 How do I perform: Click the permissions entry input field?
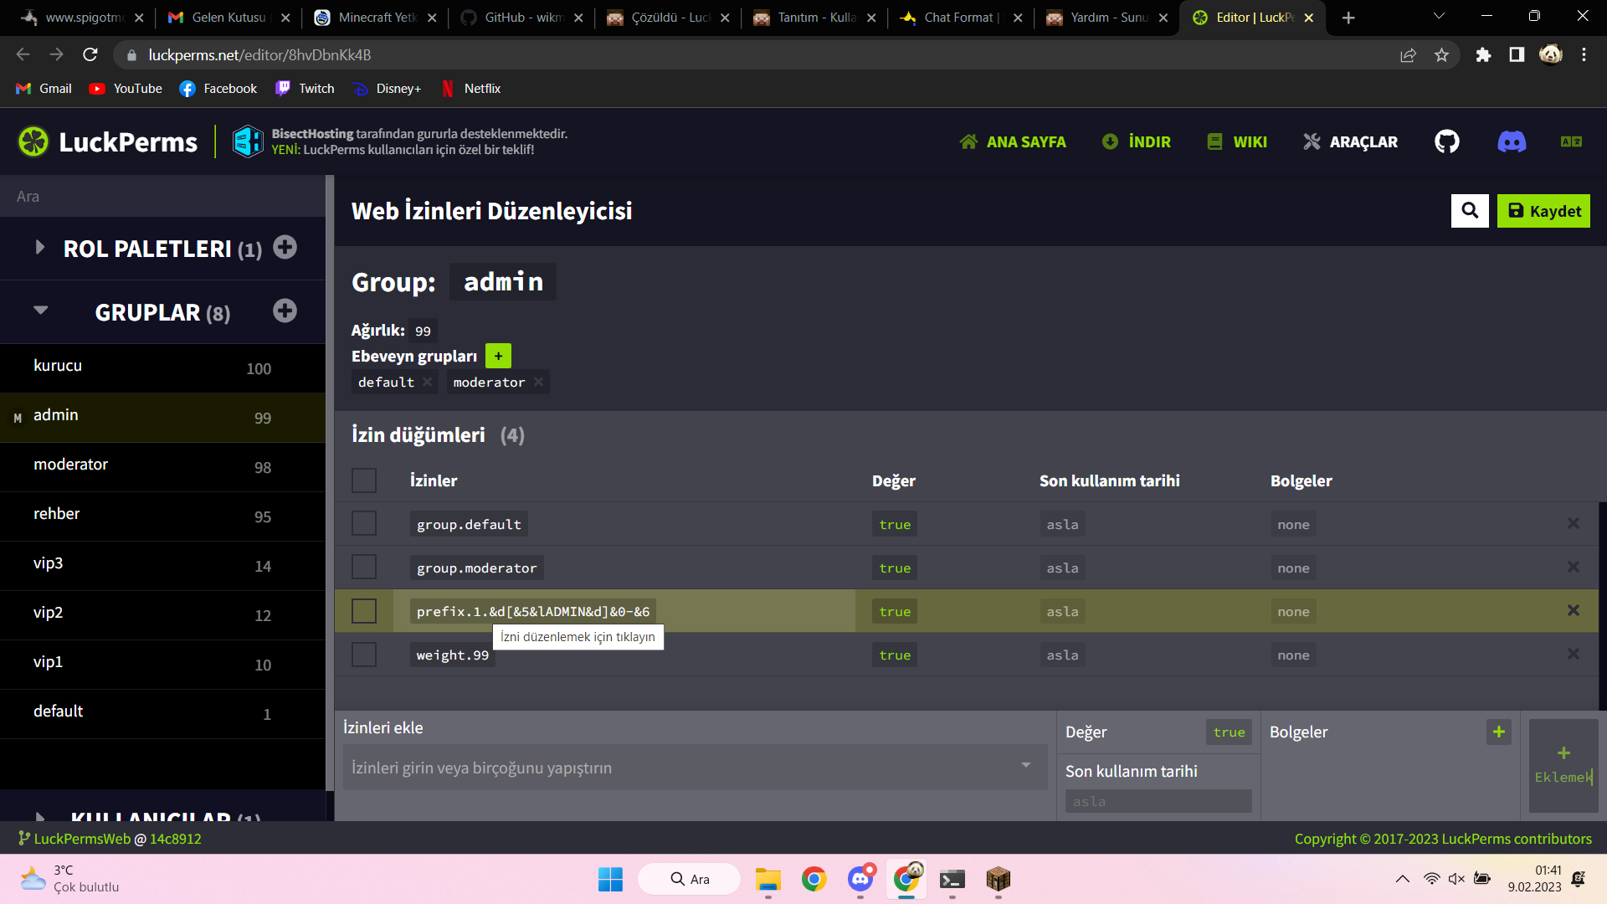click(695, 768)
